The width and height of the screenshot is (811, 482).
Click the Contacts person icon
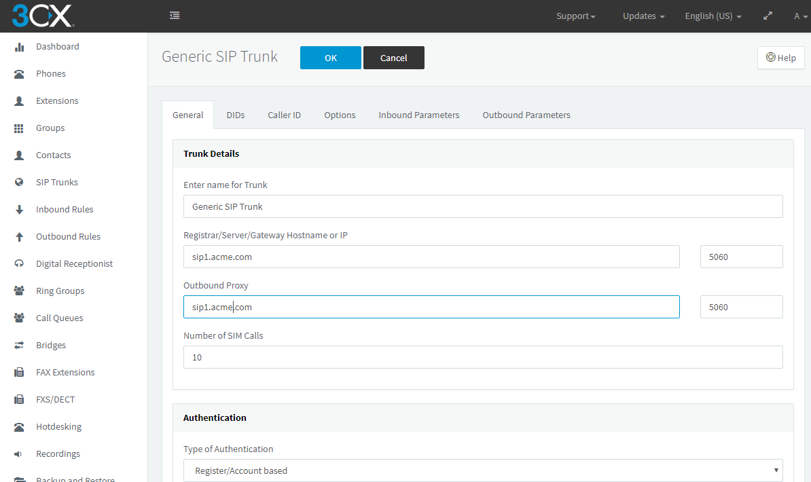point(19,155)
